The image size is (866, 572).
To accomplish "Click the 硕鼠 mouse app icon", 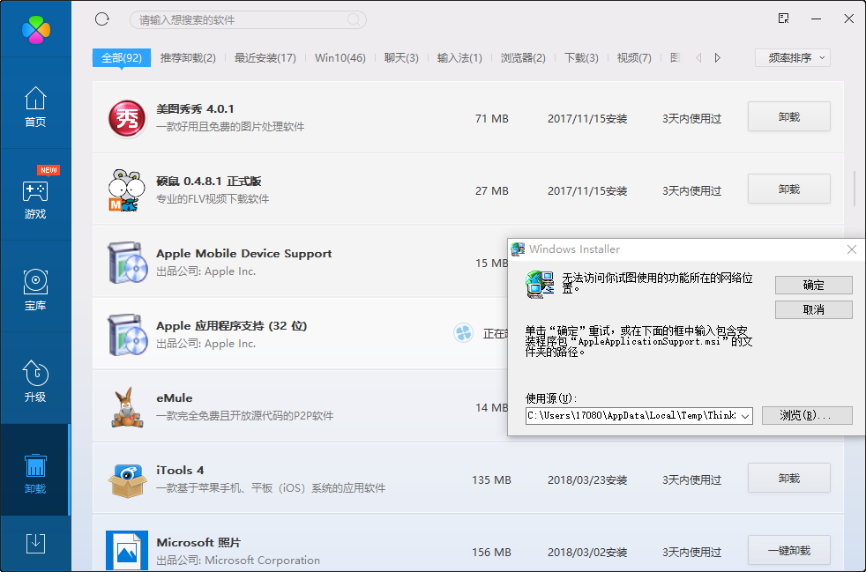I will [126, 190].
